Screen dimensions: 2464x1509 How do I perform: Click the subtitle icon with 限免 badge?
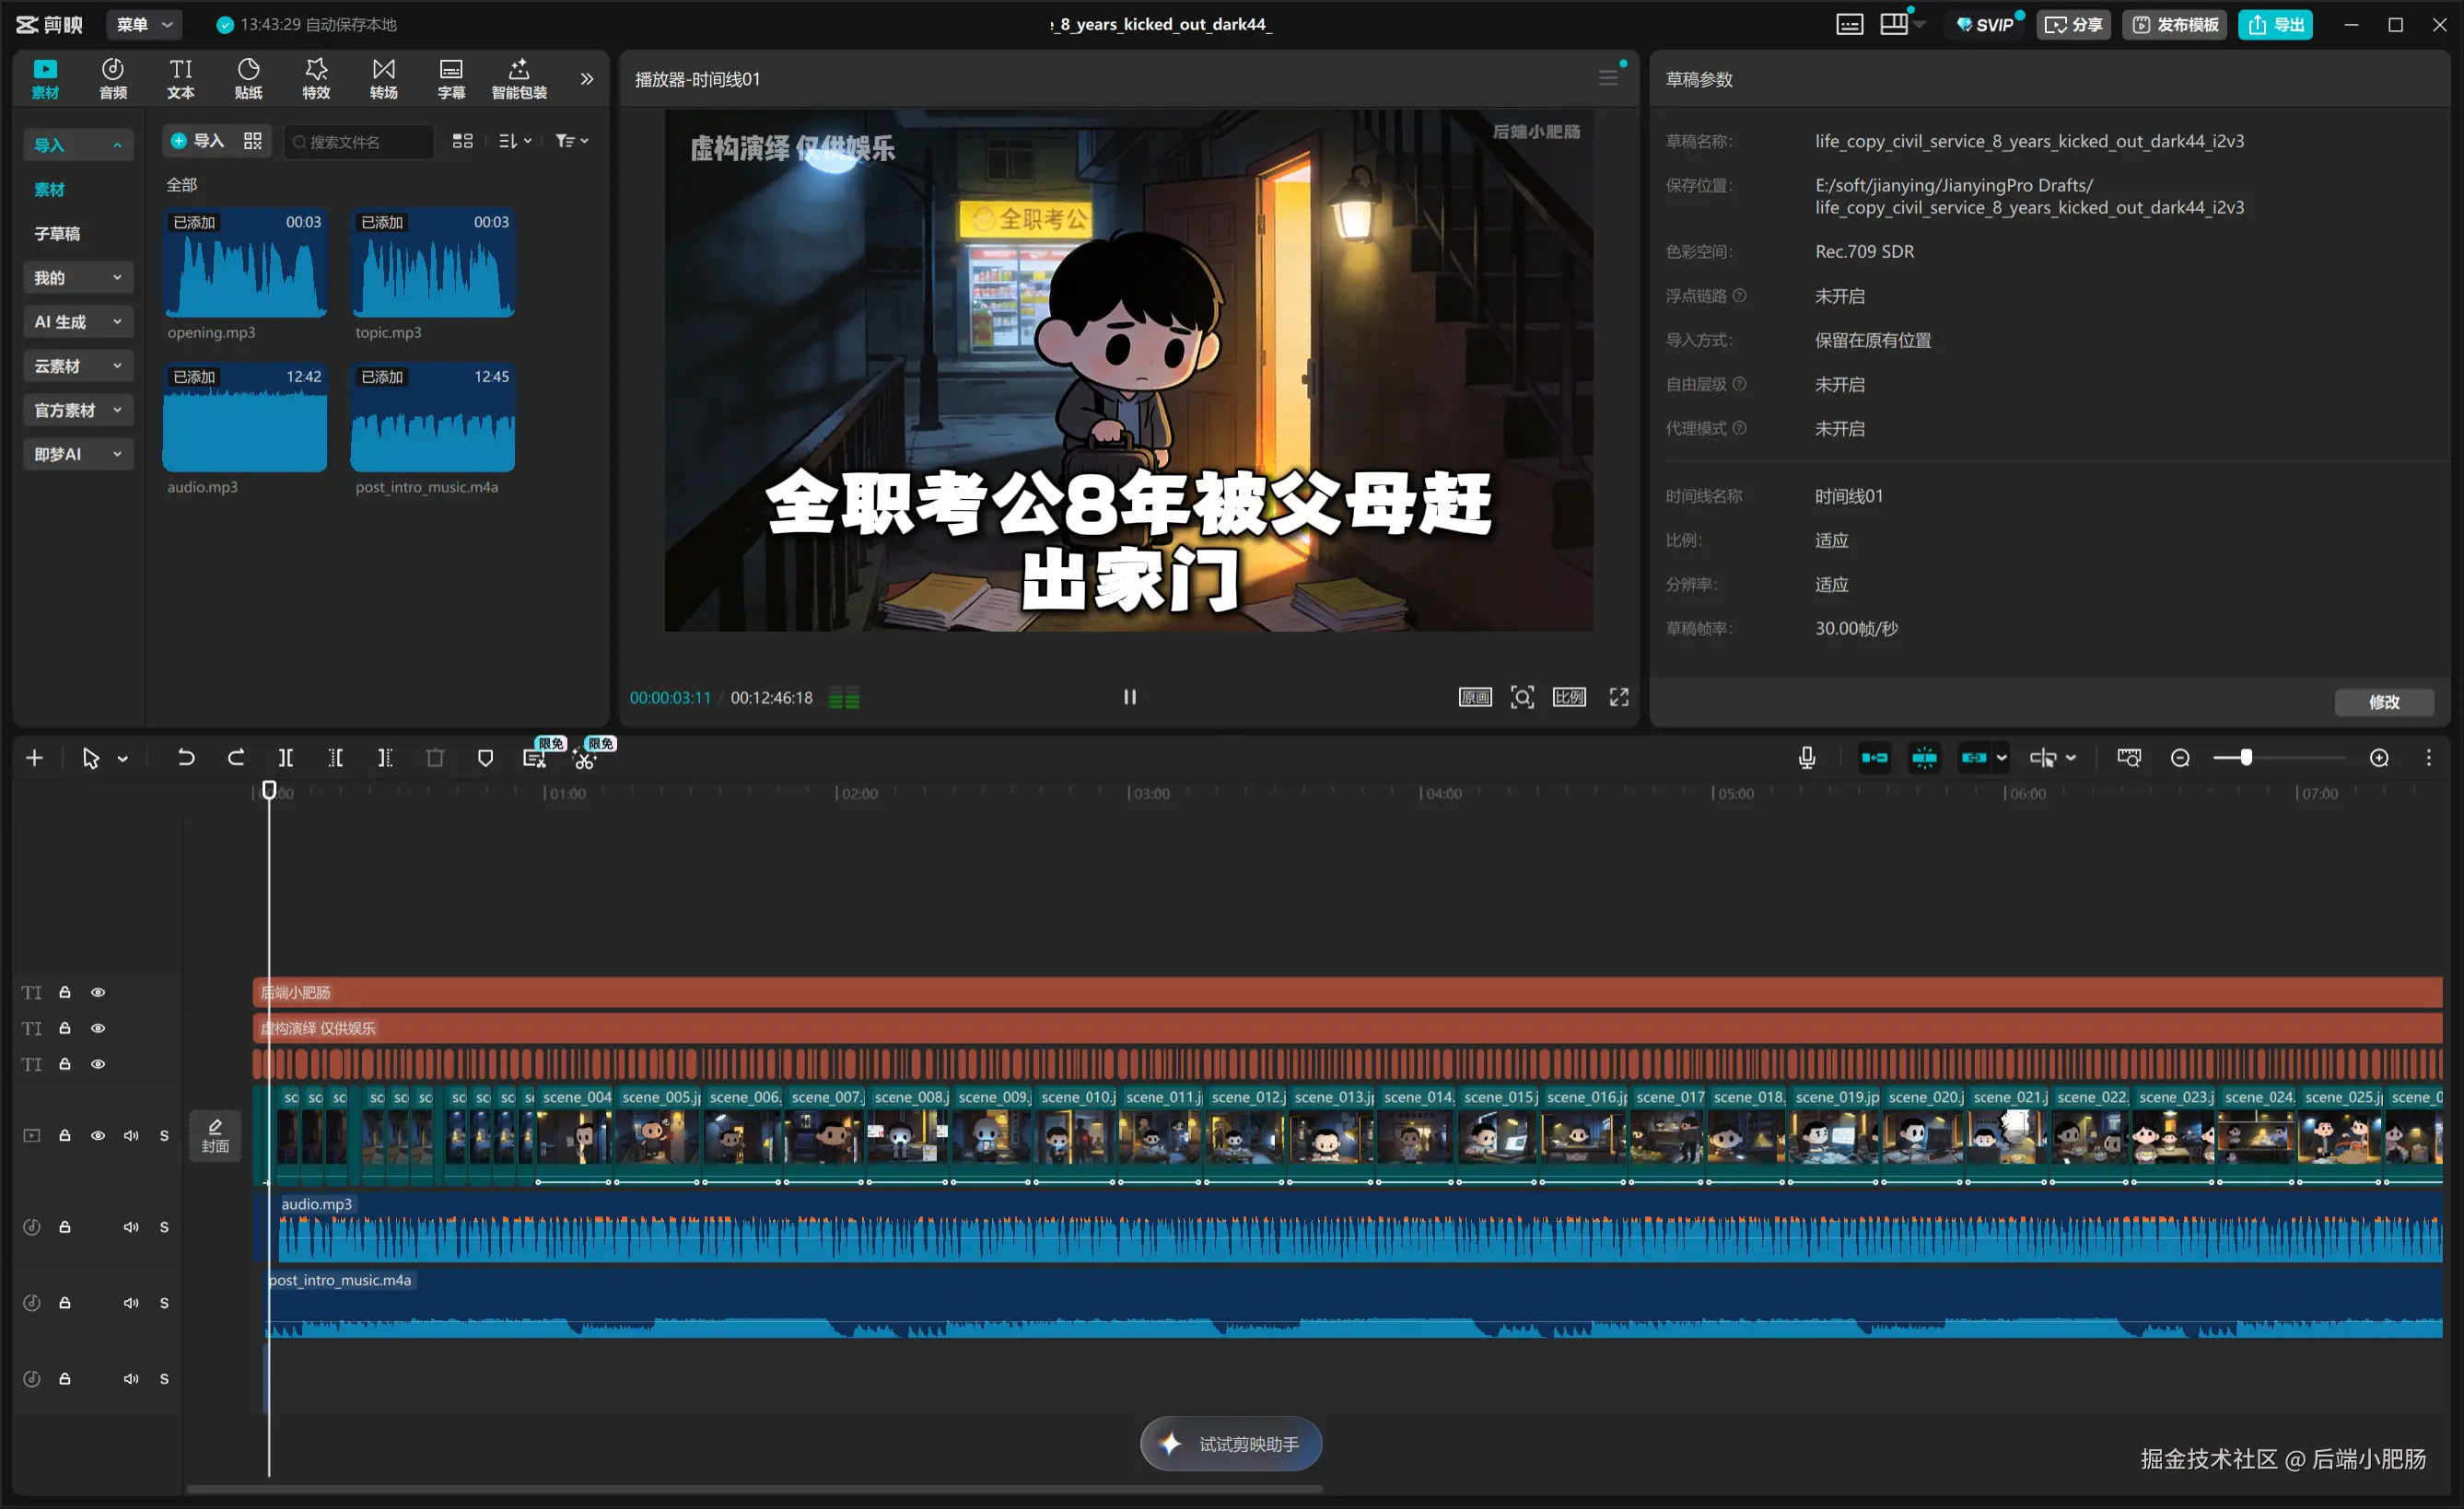535,759
